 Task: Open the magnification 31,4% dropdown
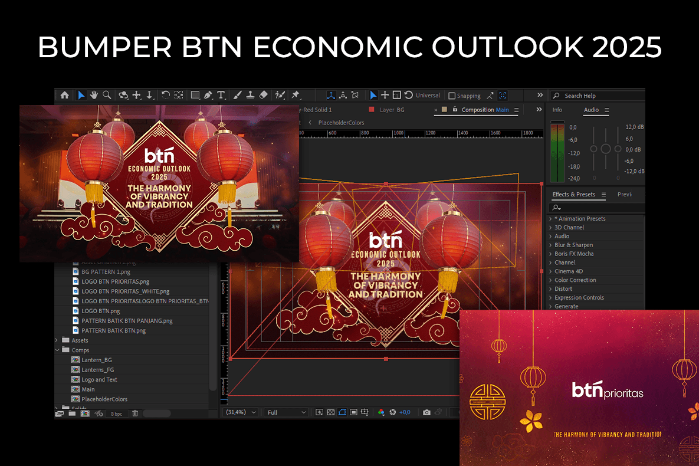tap(241, 412)
